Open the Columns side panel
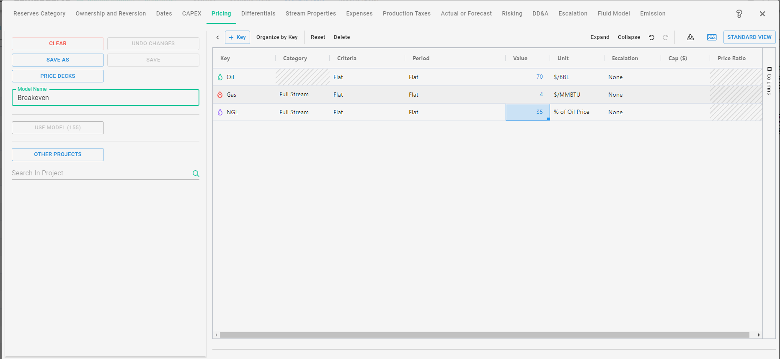Image resolution: width=780 pixels, height=359 pixels. (x=769, y=81)
